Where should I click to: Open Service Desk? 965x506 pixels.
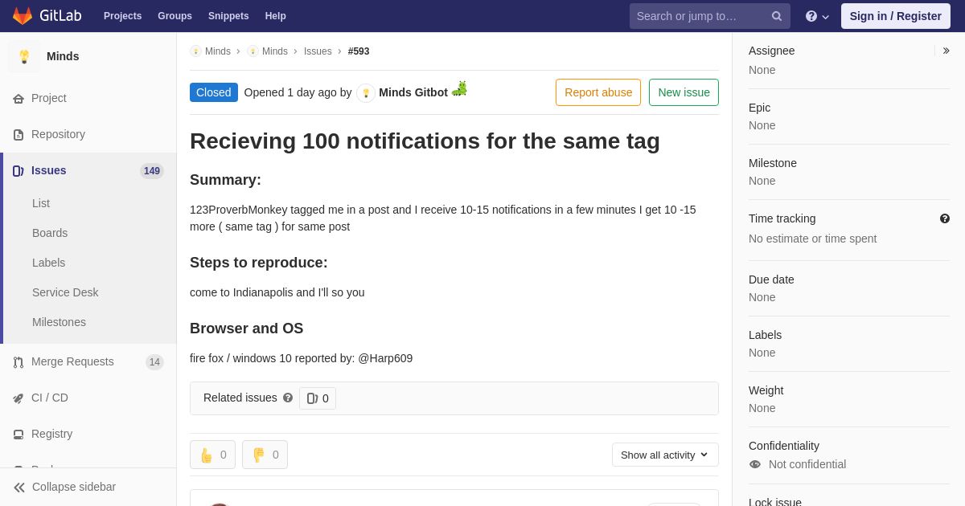(x=65, y=292)
